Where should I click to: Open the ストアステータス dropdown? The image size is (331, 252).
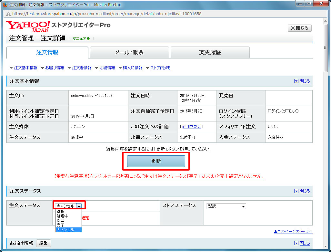point(226,206)
